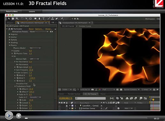Toggle the fx switch for Particular
Viewport: 165px width, 121px height.
[9, 29]
